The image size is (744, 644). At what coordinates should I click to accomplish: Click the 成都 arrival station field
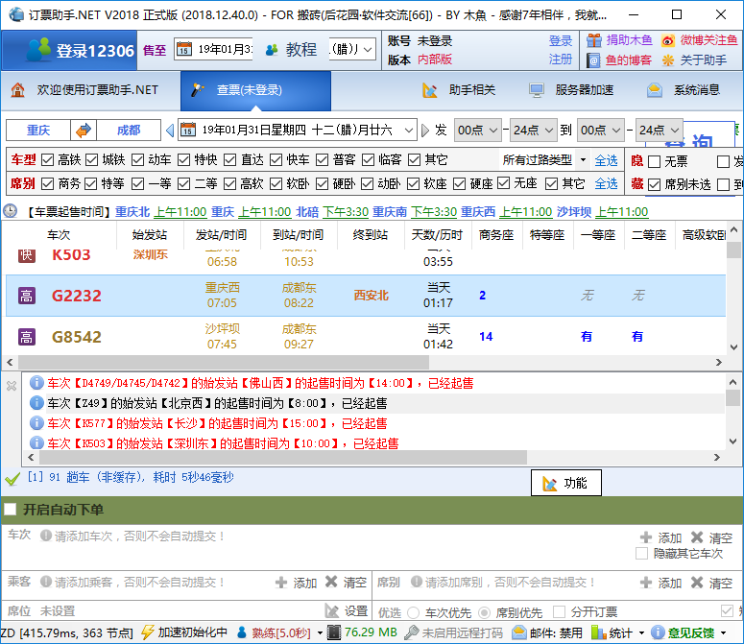(129, 130)
